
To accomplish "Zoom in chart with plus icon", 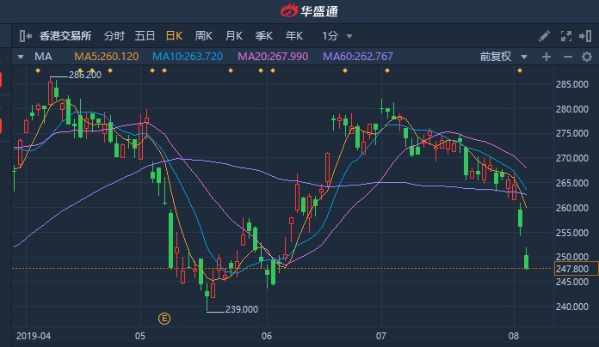I will click(x=546, y=57).
